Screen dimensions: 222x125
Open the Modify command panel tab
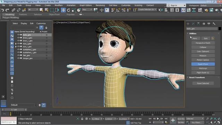[193, 24]
